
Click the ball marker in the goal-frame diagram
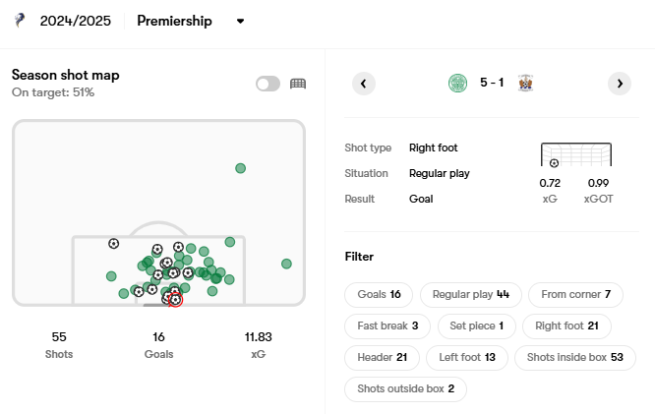[x=554, y=163]
